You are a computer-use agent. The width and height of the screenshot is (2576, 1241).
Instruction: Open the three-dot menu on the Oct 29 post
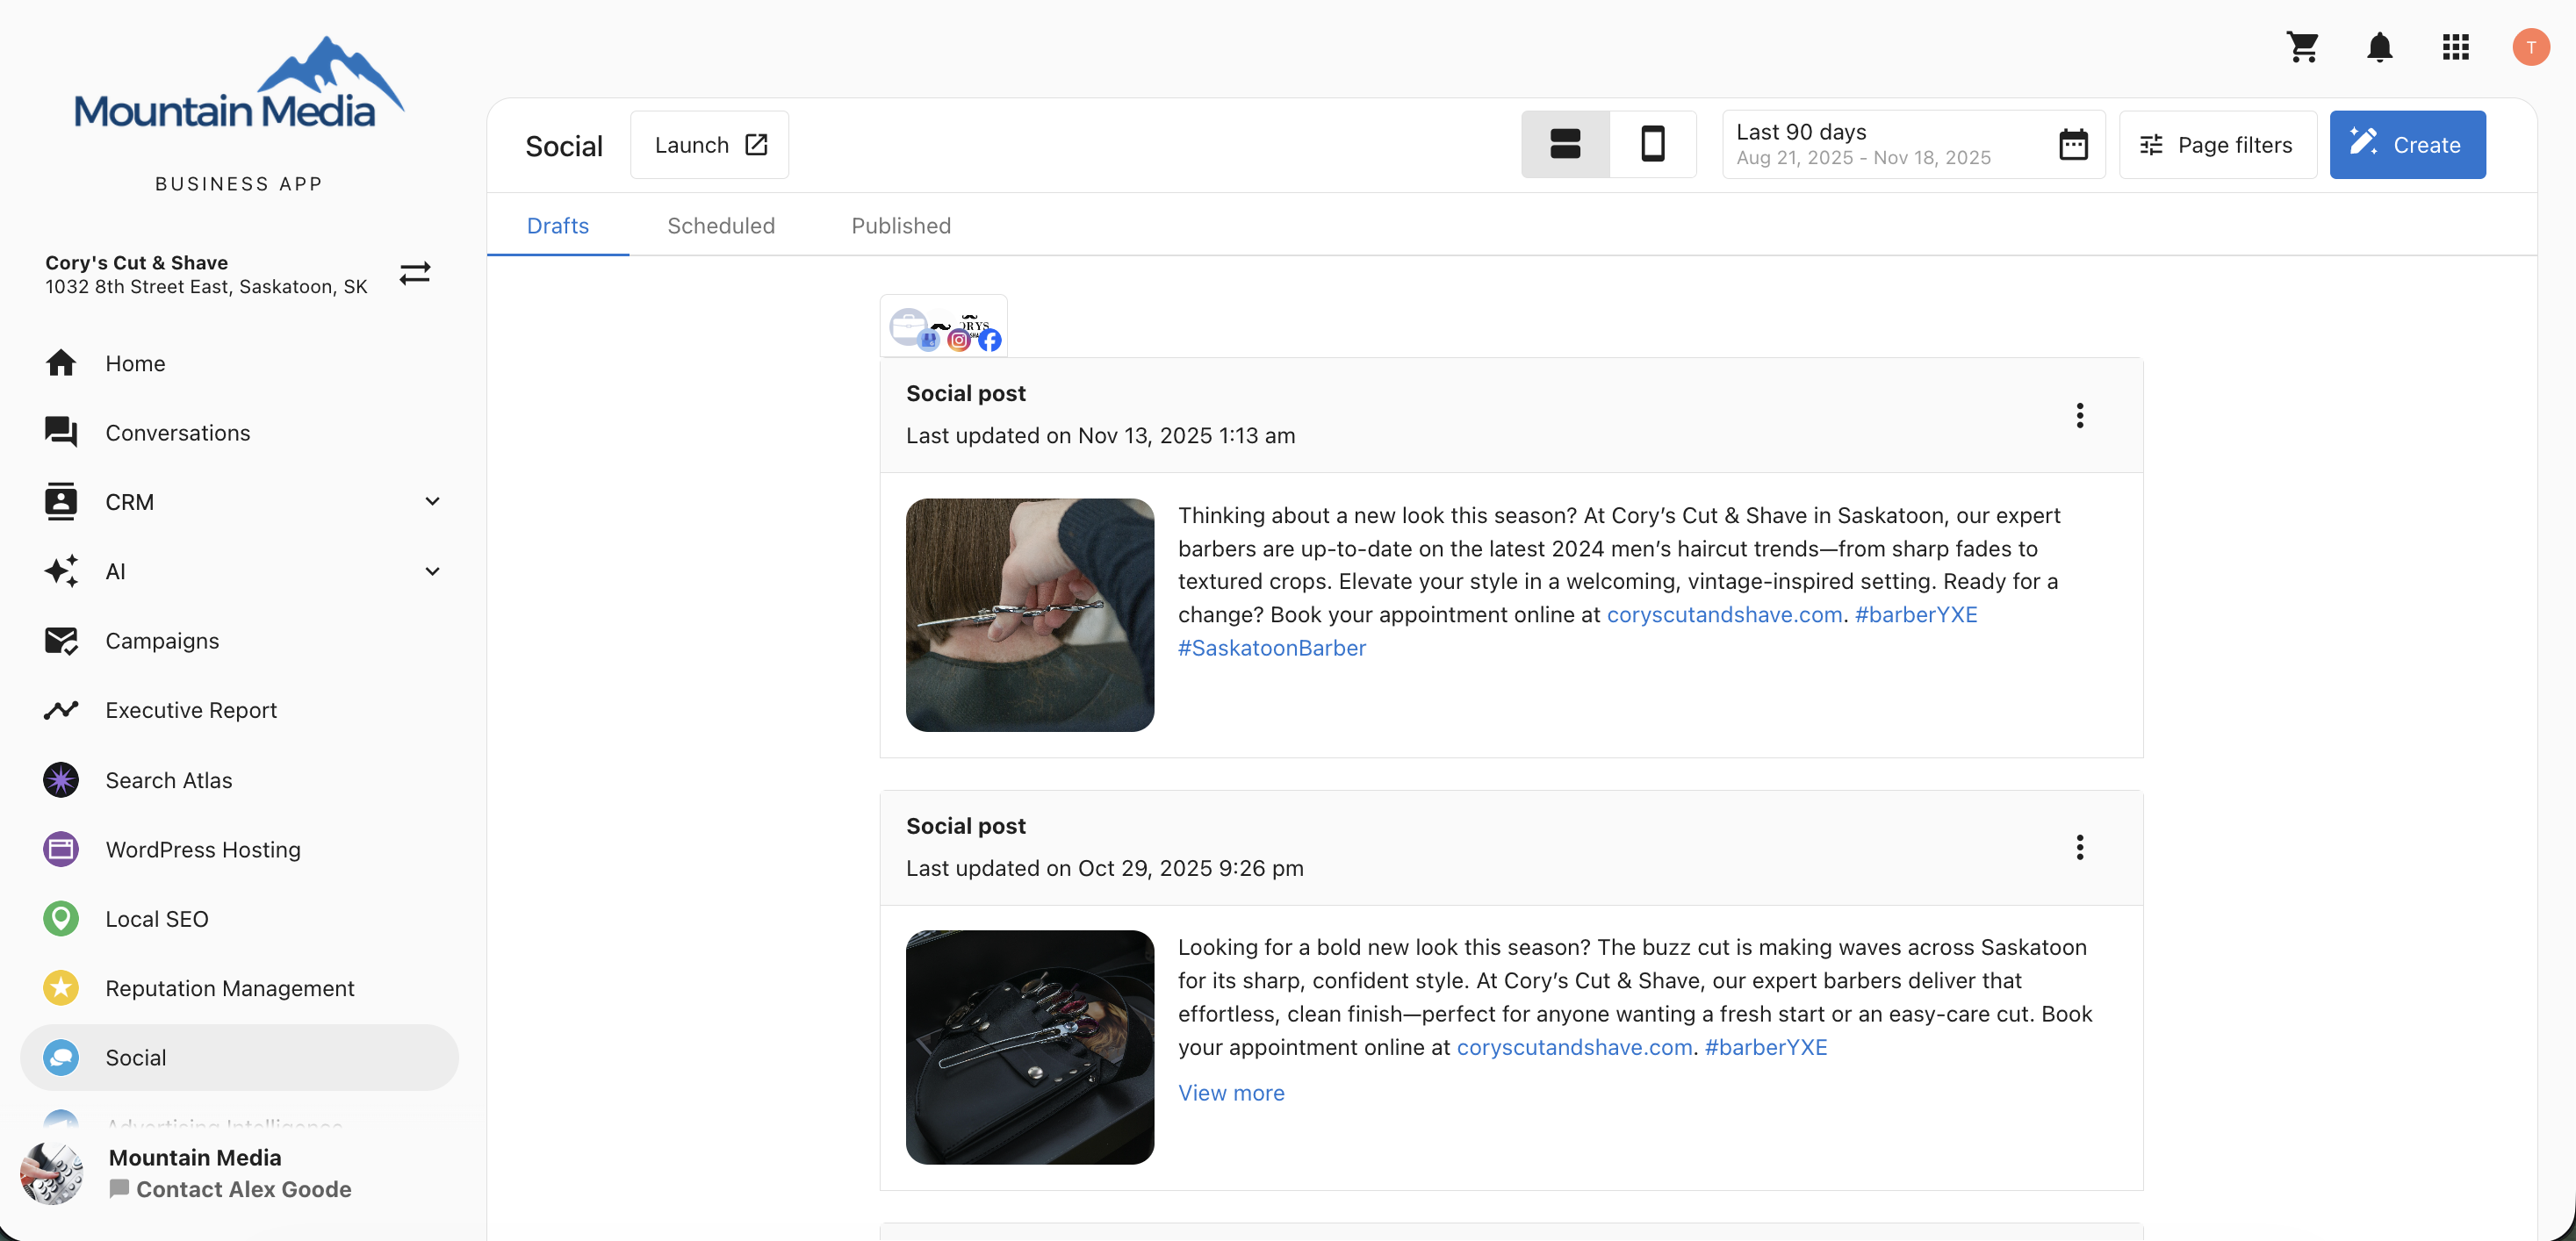(x=2080, y=847)
